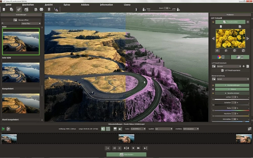The image size is (253, 158).
Task: Open the Artefakte Nicht reduzieren dropdown
Action: pos(191,129)
